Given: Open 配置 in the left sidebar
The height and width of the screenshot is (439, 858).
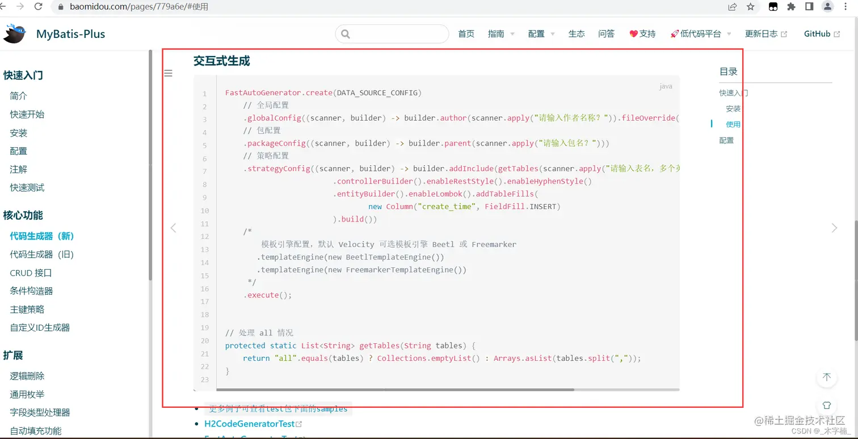Looking at the screenshot, I should (x=19, y=151).
